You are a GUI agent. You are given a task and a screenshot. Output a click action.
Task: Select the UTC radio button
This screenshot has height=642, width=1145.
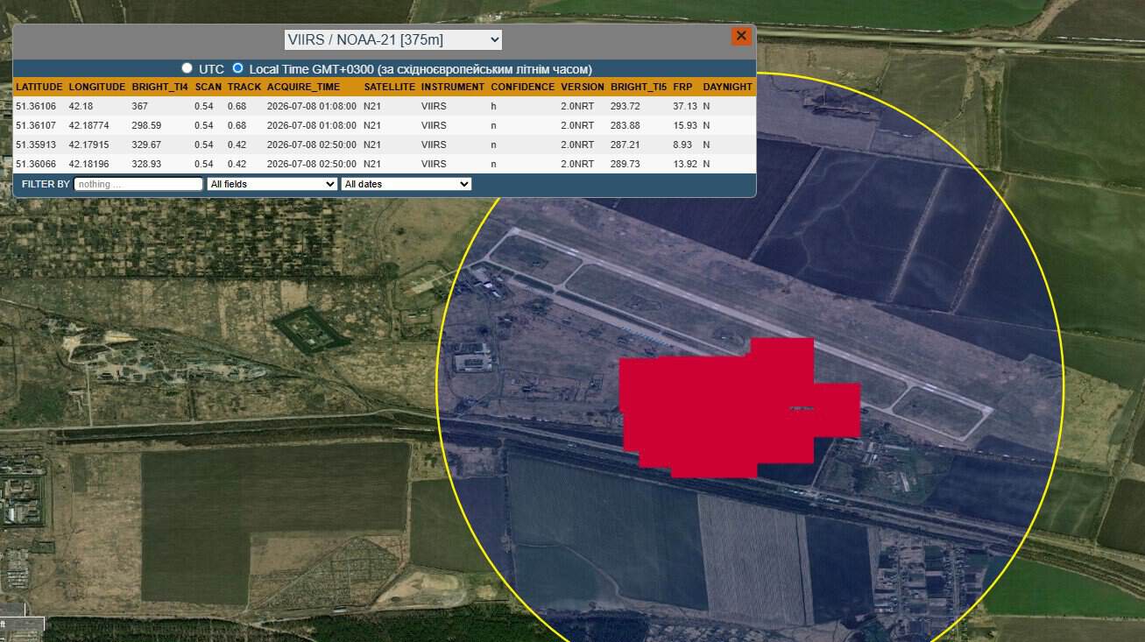(187, 68)
